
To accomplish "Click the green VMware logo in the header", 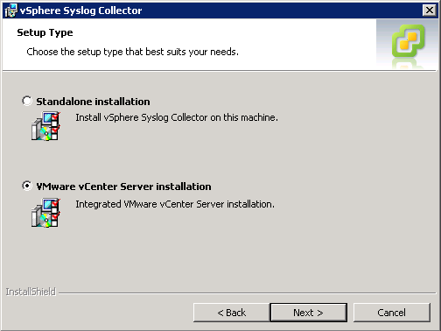I will [408, 40].
